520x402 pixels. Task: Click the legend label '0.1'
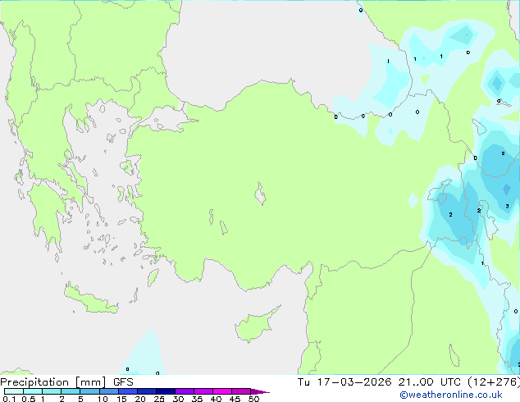[x=9, y=399]
